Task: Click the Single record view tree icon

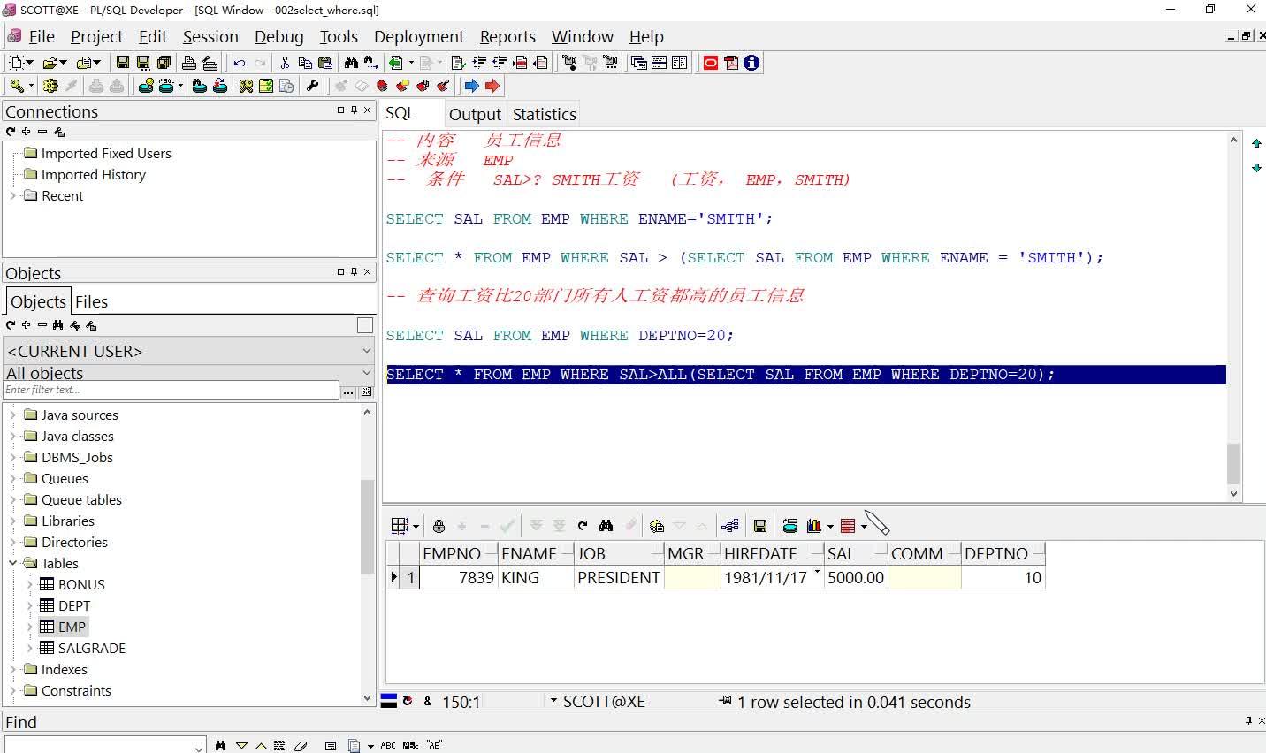Action: click(x=730, y=526)
